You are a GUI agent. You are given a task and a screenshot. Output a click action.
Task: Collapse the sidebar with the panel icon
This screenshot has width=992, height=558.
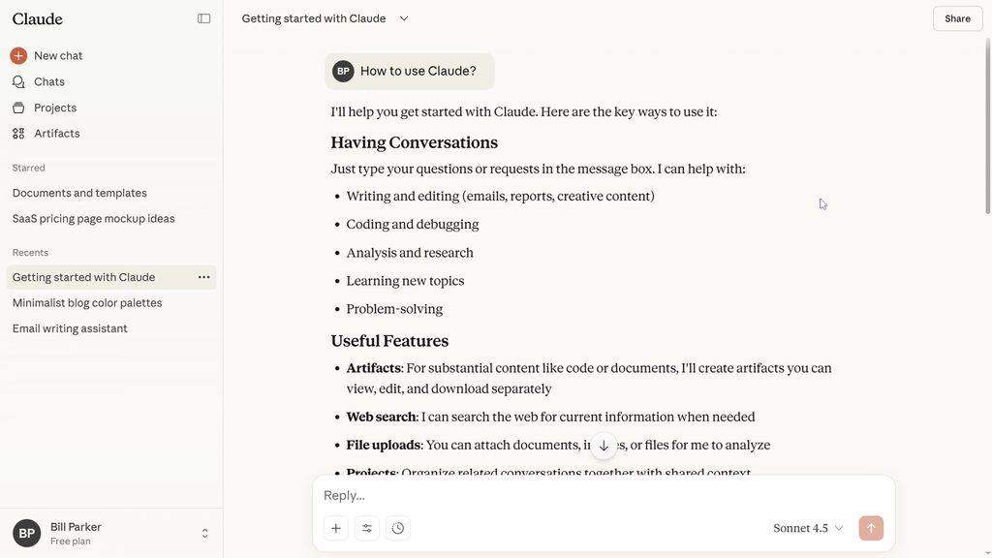pos(203,18)
